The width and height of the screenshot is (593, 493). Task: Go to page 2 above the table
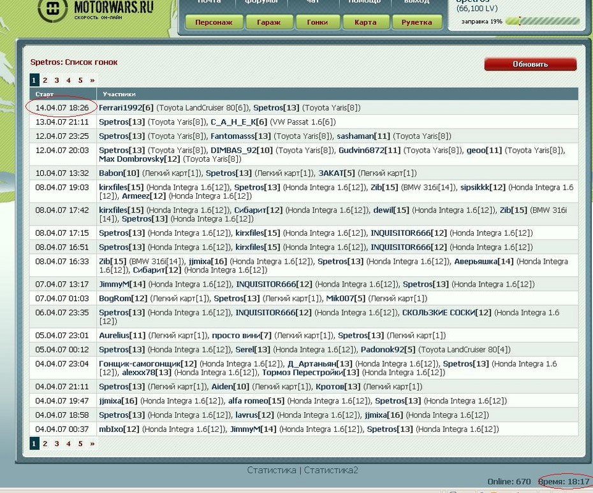(45, 80)
